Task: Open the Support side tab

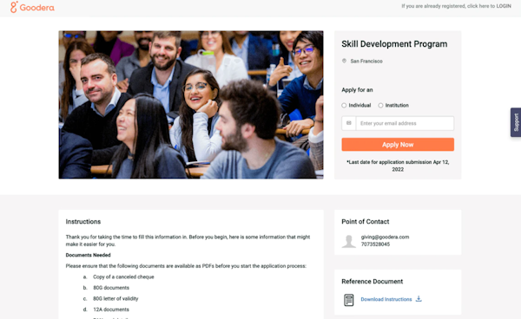Action: coord(516,122)
